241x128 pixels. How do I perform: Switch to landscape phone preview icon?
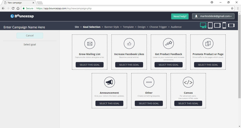coord(231,25)
